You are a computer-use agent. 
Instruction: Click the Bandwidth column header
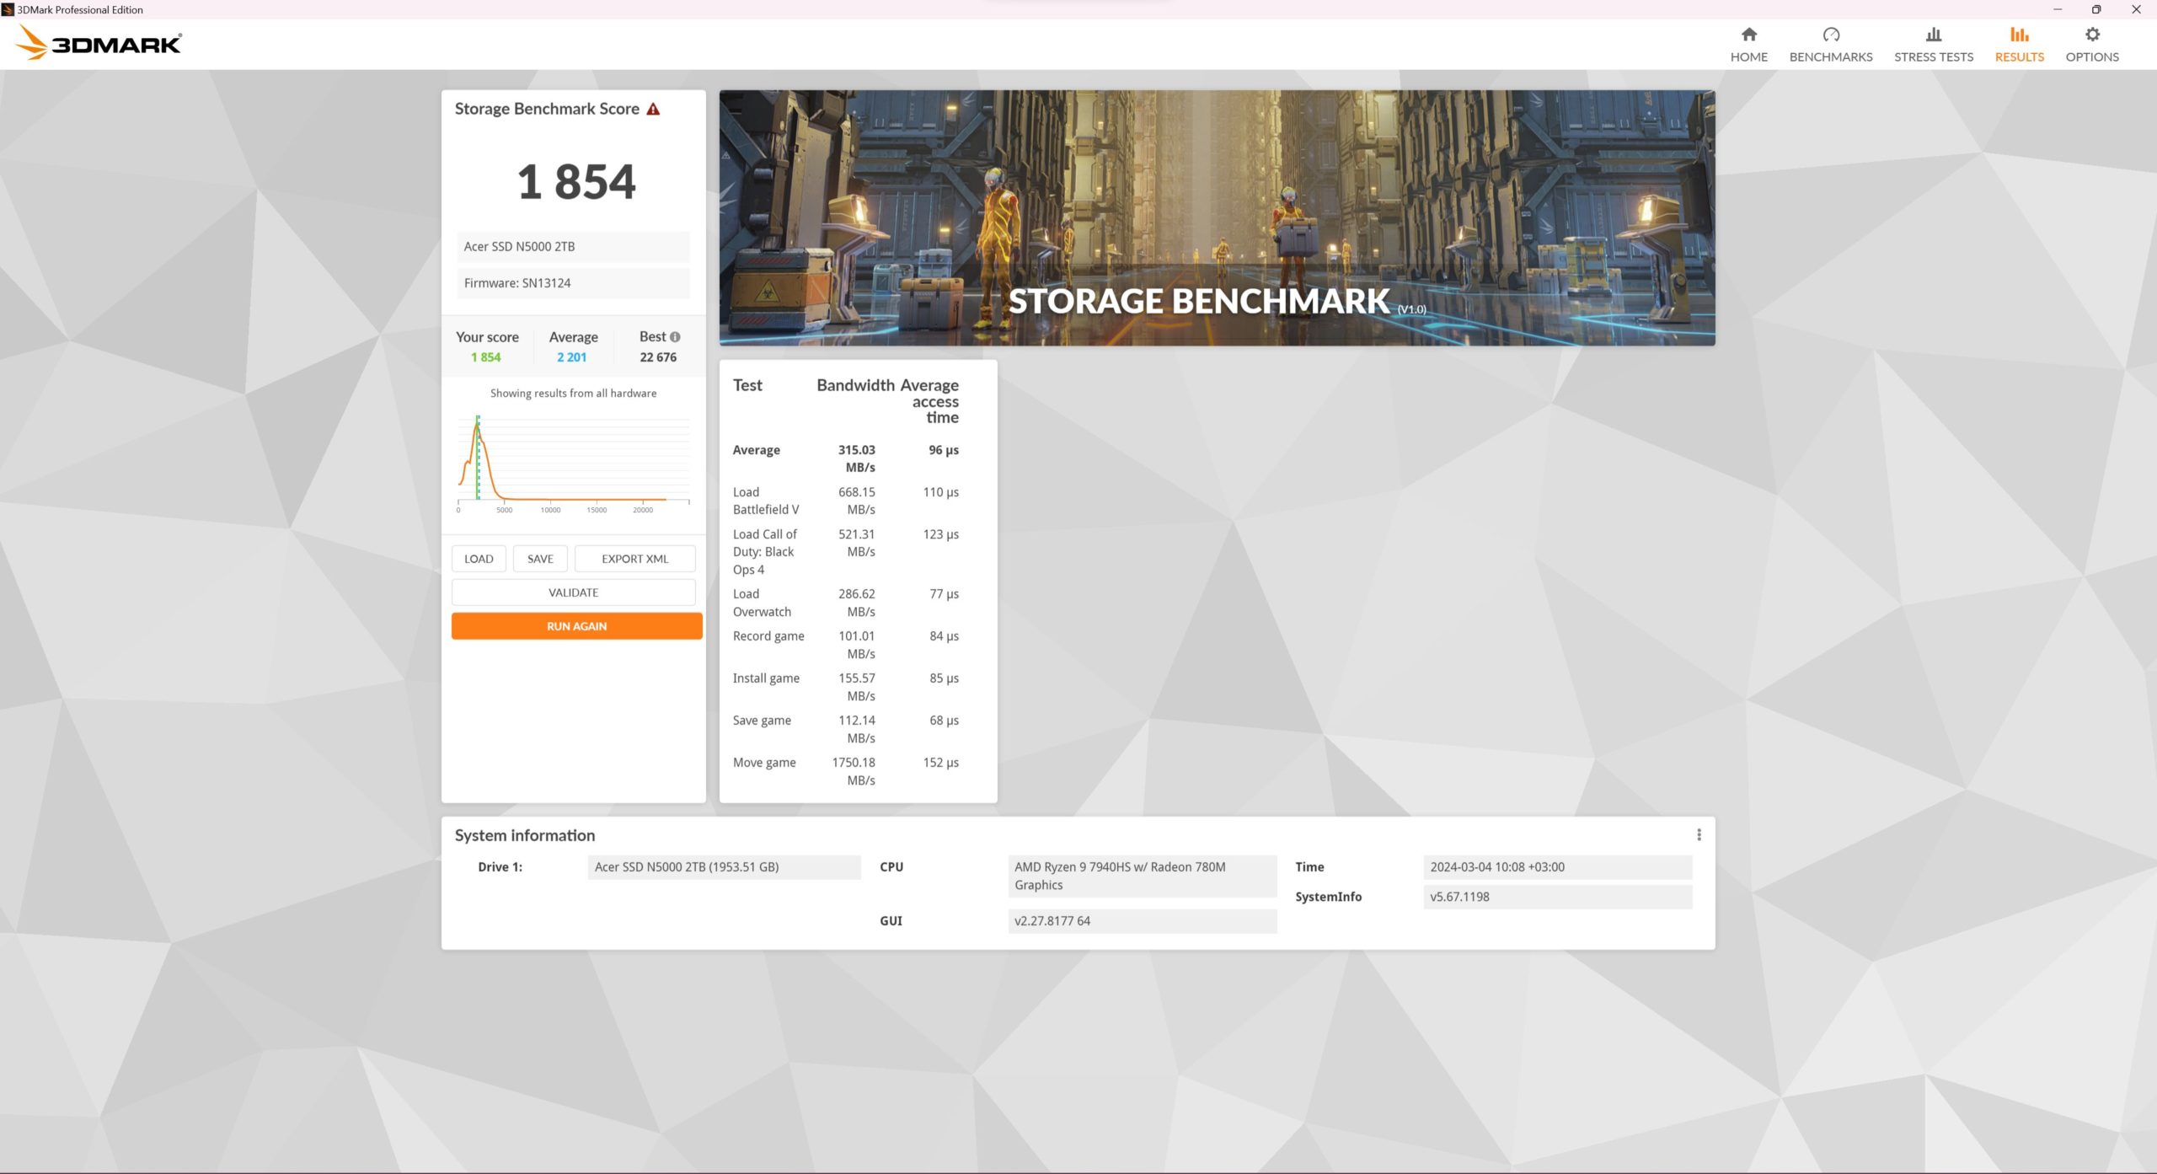coord(855,385)
